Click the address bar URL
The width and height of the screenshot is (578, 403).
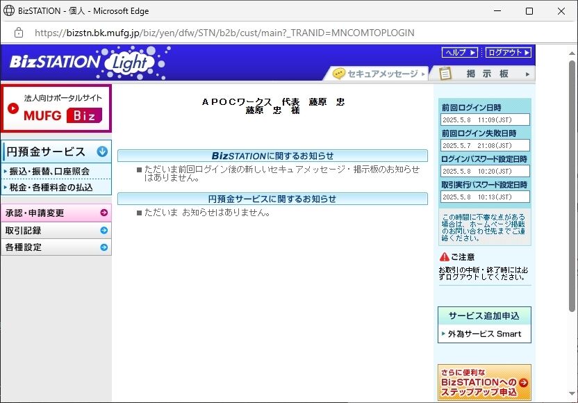(224, 33)
